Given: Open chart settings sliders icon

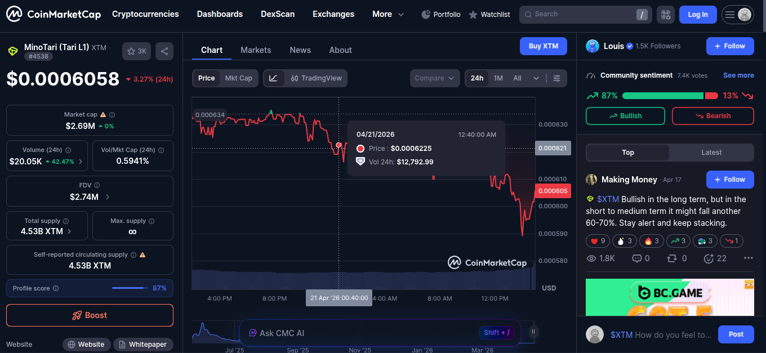Looking at the screenshot, I should pos(556,78).
